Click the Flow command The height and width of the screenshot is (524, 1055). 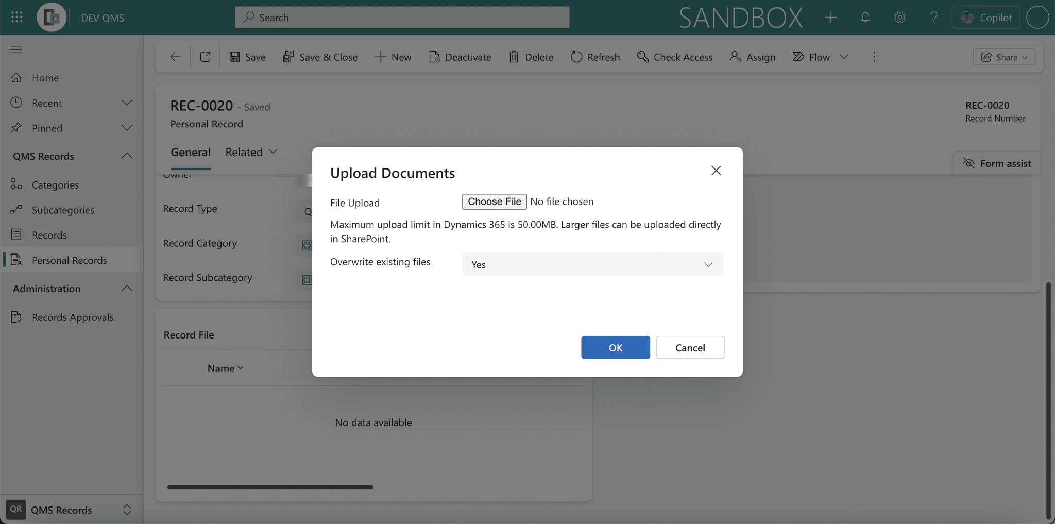tap(811, 57)
